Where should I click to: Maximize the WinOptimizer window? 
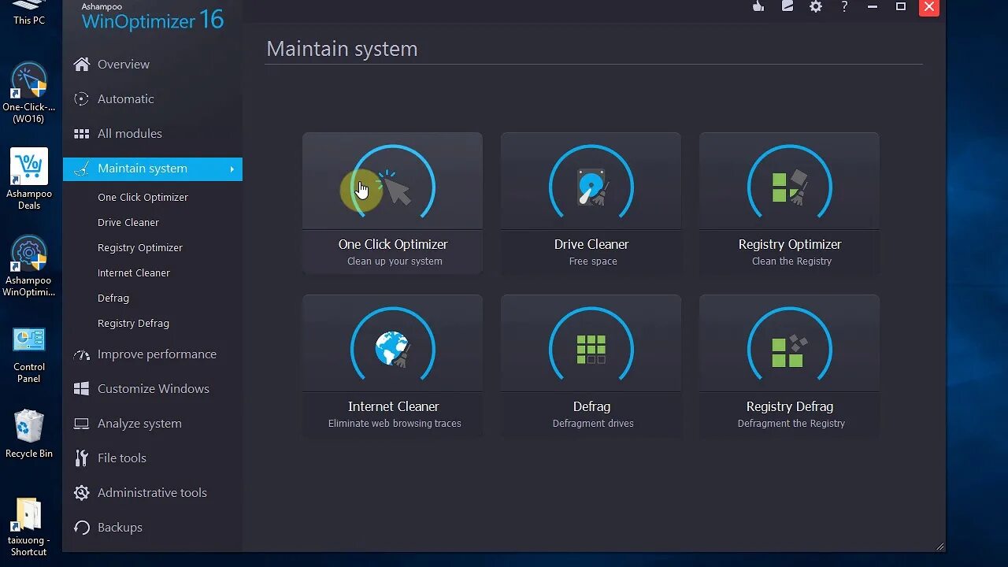coord(901,6)
